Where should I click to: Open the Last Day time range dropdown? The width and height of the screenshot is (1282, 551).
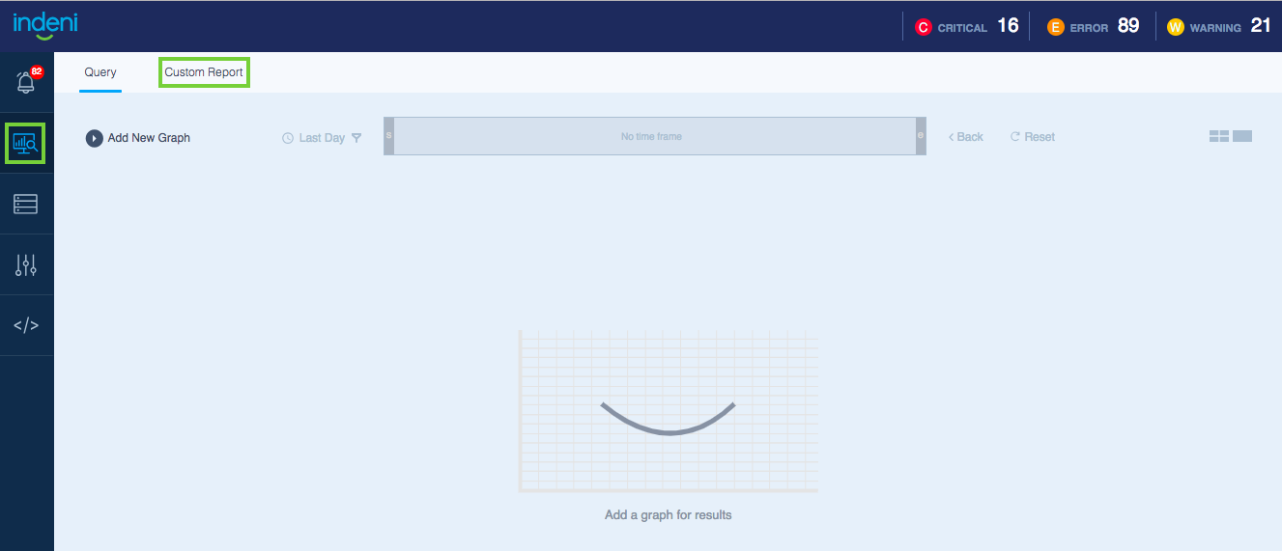click(314, 138)
